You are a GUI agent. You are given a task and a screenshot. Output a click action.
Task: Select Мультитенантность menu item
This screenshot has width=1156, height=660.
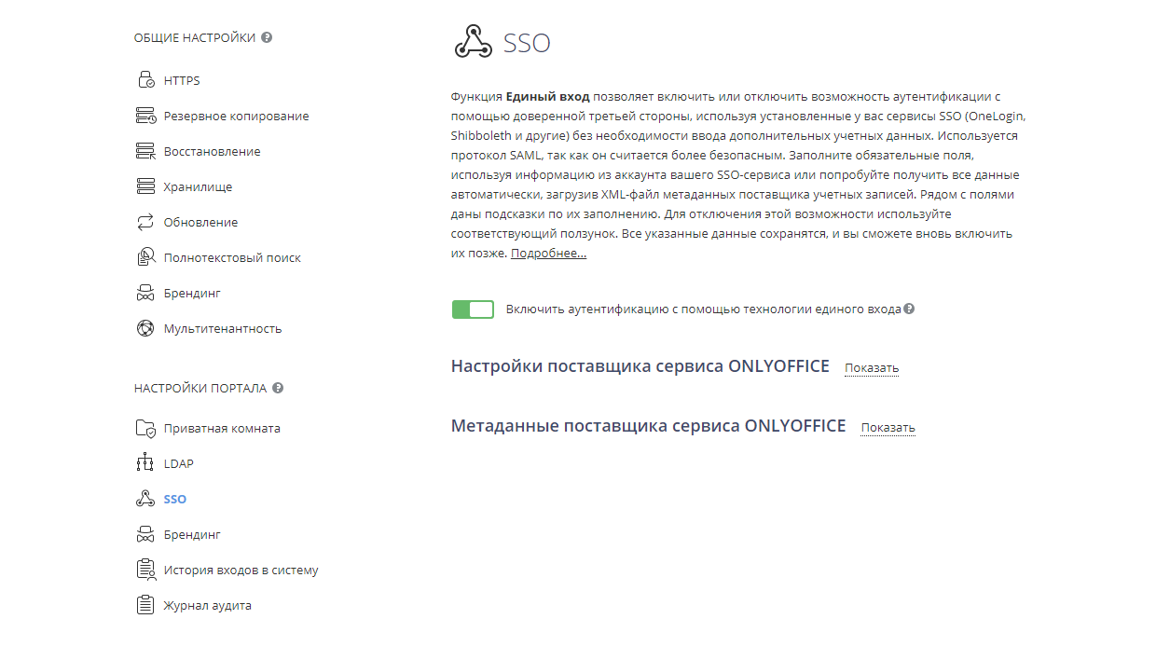tap(223, 328)
